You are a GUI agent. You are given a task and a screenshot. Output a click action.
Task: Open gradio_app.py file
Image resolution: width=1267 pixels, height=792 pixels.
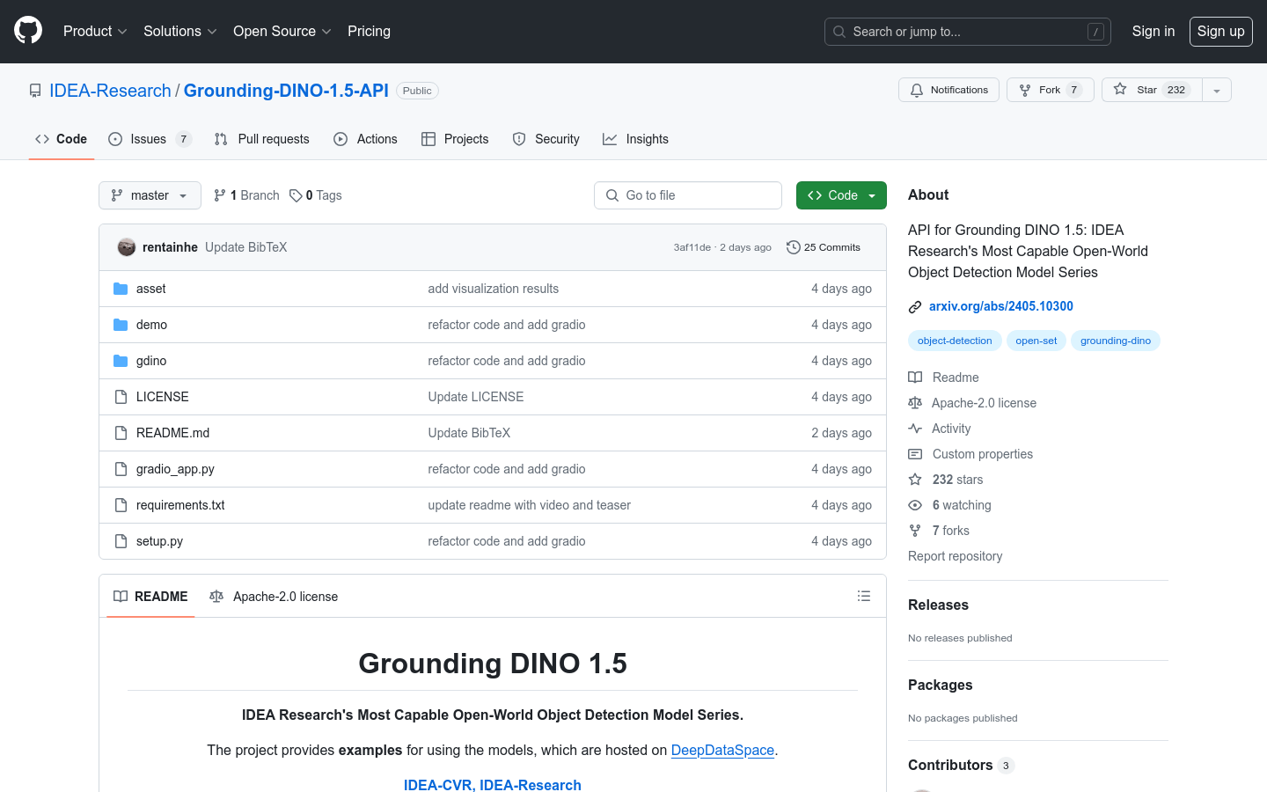click(175, 469)
